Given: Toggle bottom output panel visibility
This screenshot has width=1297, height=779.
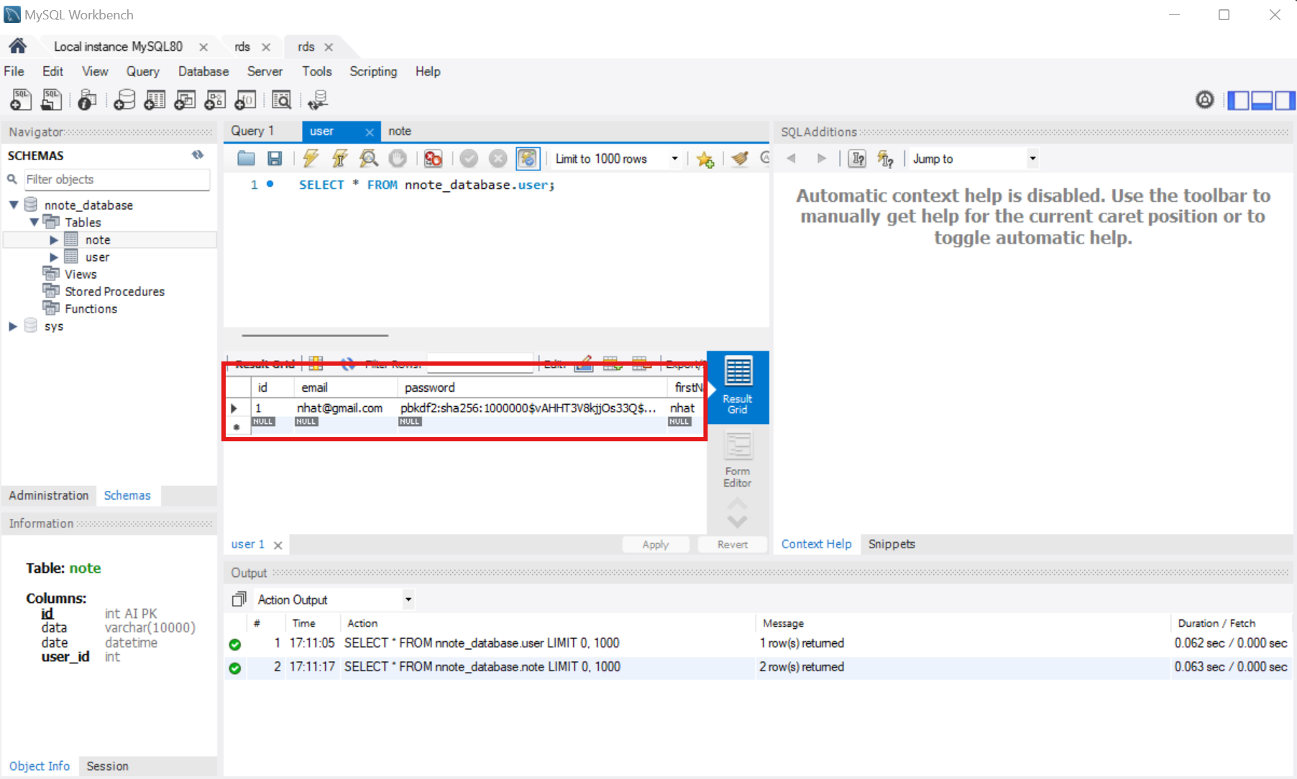Looking at the screenshot, I should pyautogui.click(x=1262, y=100).
